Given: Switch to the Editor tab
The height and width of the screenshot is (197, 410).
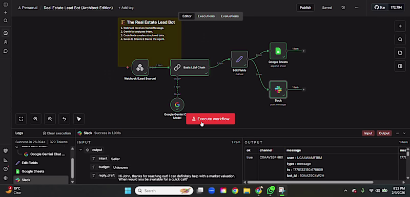Looking at the screenshot, I should 187,16.
